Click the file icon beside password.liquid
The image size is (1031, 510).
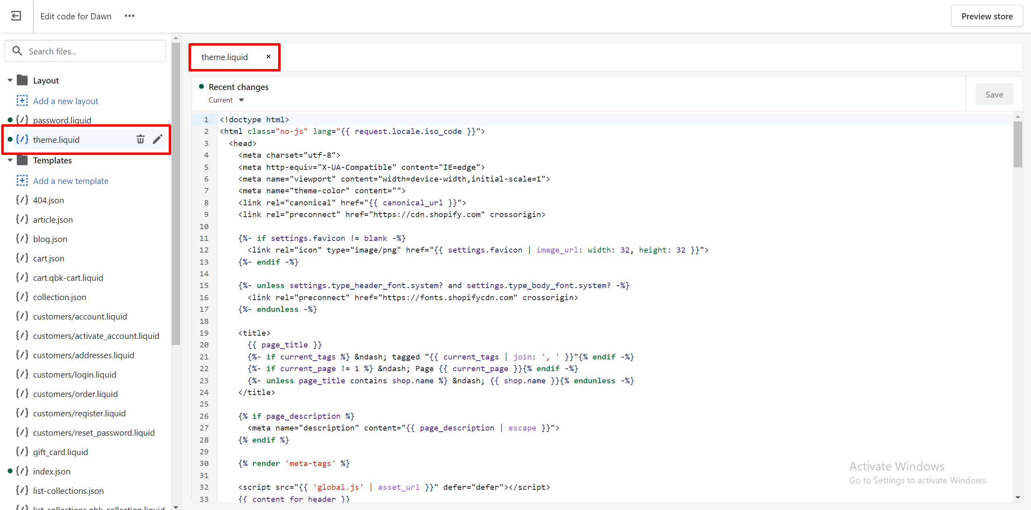point(22,120)
